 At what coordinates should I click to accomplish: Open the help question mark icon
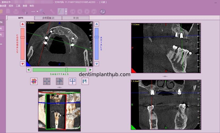pyautogui.click(x=103, y=12)
